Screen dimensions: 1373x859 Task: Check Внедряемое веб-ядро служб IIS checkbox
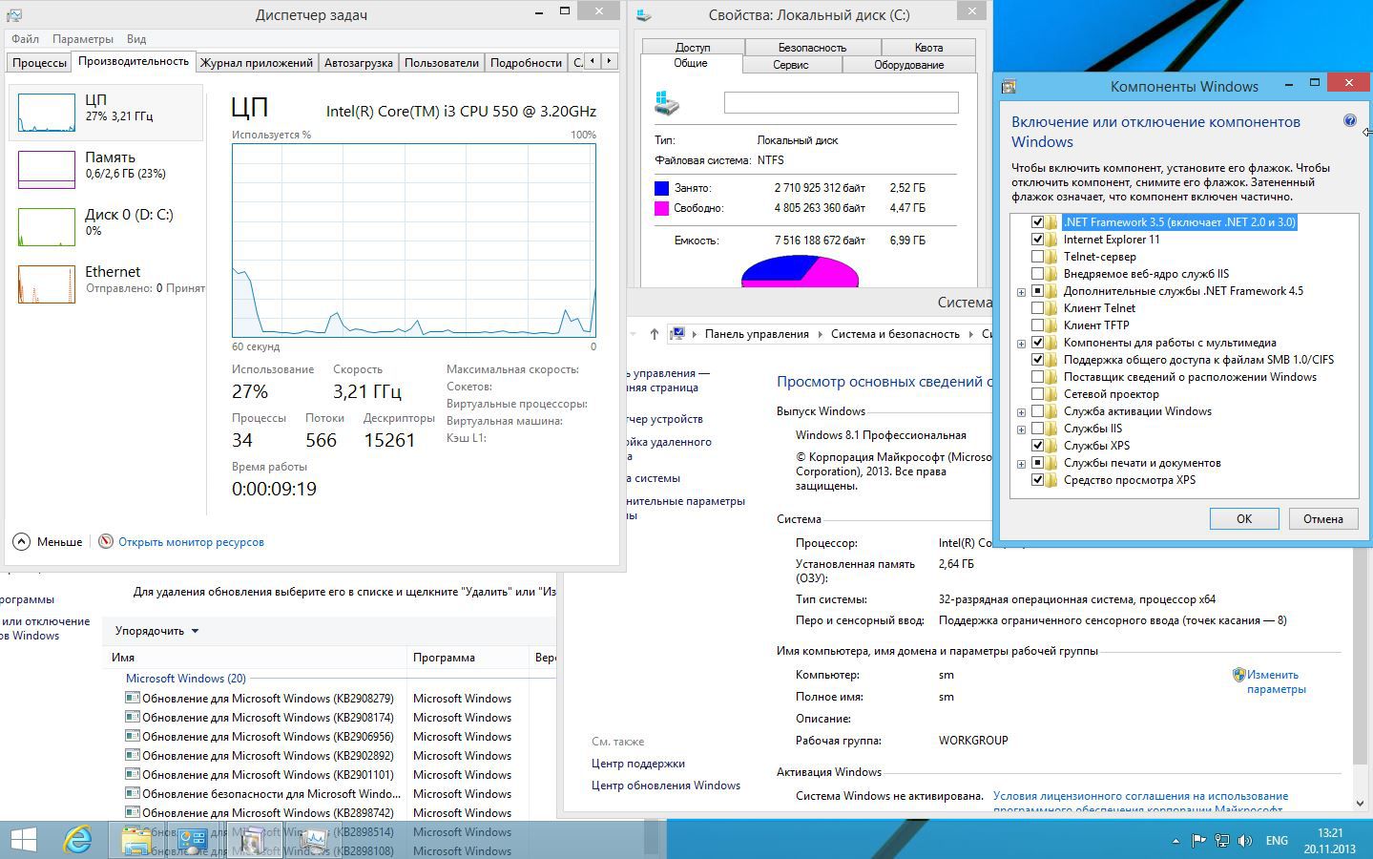point(1037,274)
